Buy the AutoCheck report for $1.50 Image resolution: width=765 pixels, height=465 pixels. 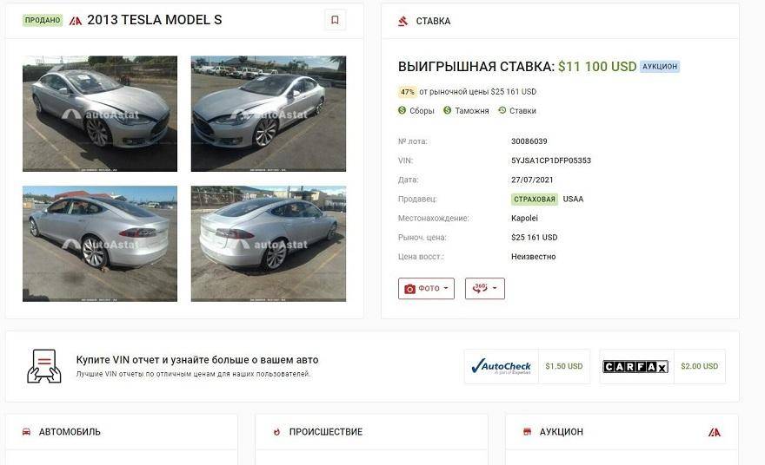[527, 366]
